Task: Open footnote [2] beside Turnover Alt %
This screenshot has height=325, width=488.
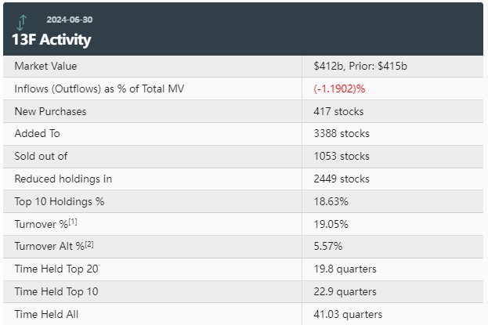Action: pyautogui.click(x=91, y=244)
